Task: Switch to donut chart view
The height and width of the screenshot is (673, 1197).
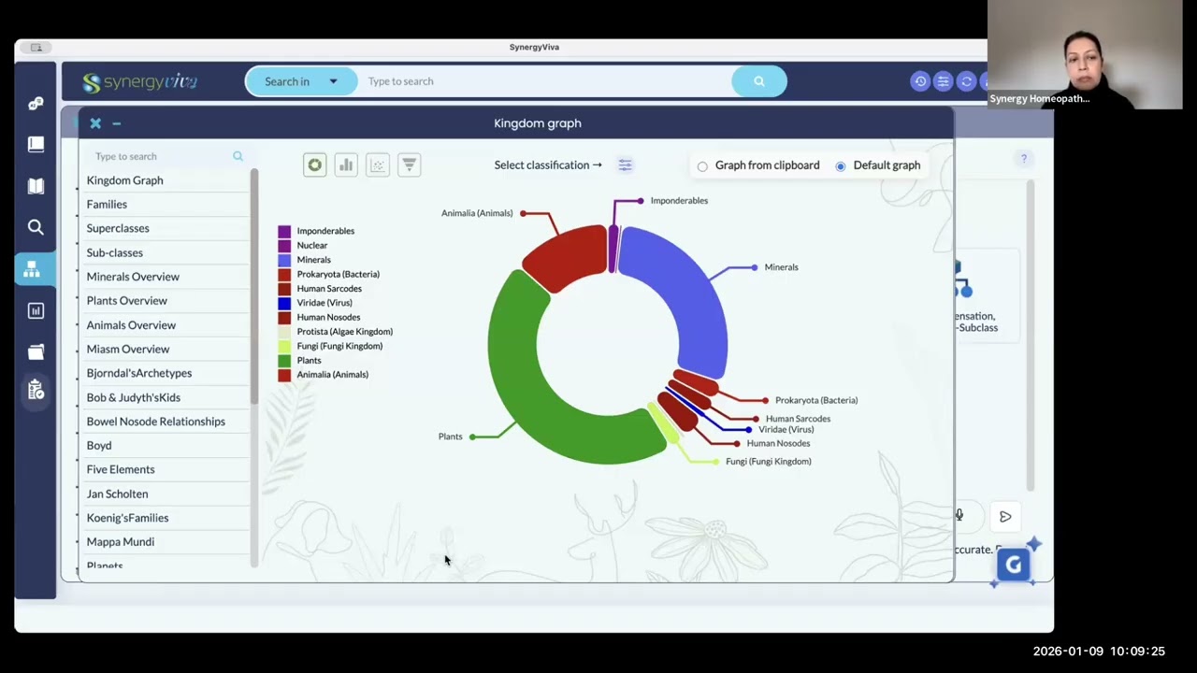Action: pos(315,165)
